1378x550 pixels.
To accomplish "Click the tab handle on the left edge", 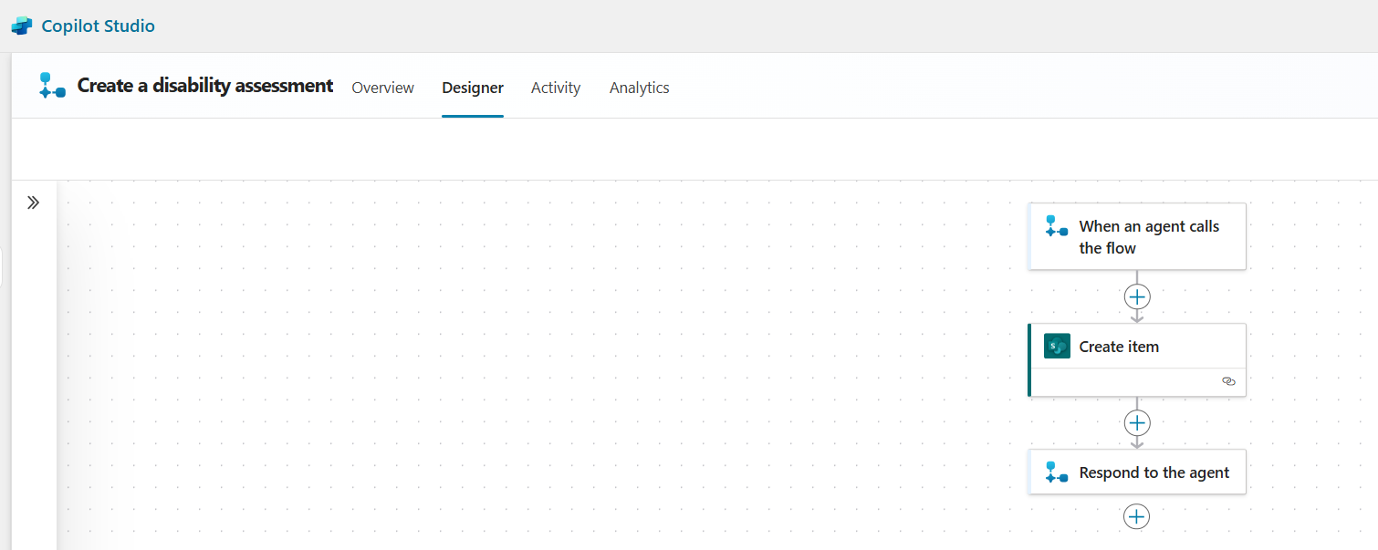I will point(4,265).
